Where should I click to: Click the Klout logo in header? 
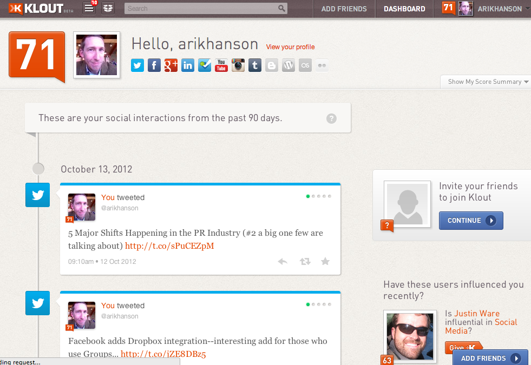pos(41,9)
